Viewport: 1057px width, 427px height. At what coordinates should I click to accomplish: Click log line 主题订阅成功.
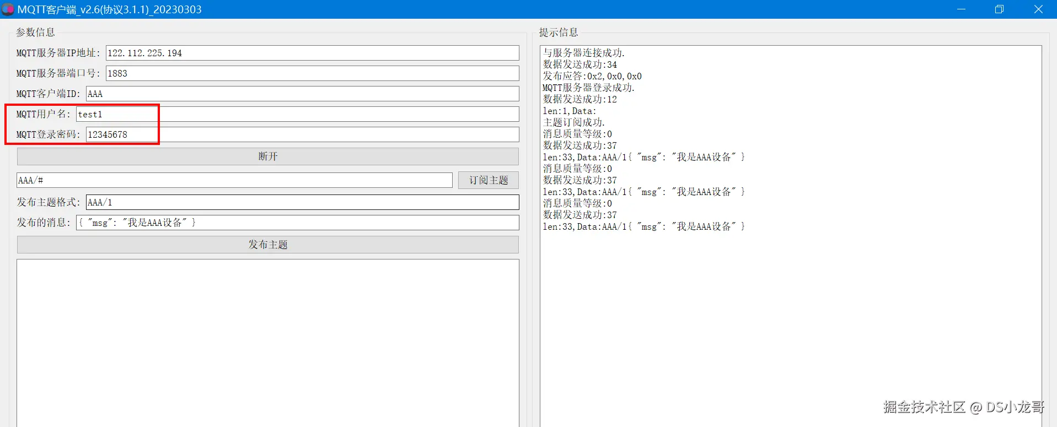[573, 122]
